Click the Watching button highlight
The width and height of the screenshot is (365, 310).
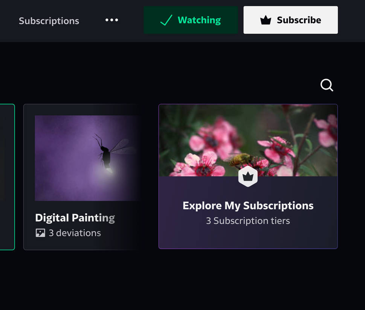(x=191, y=20)
